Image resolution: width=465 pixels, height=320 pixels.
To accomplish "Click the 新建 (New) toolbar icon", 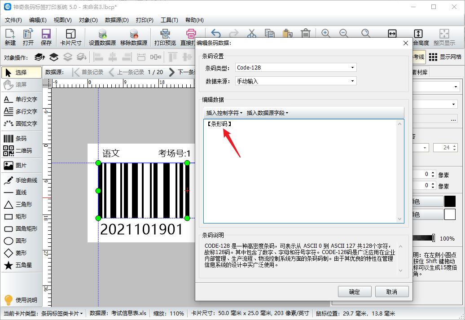I will point(10,37).
